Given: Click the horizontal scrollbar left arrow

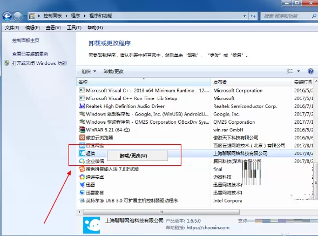Looking at the screenshot, I should click(79, 212).
